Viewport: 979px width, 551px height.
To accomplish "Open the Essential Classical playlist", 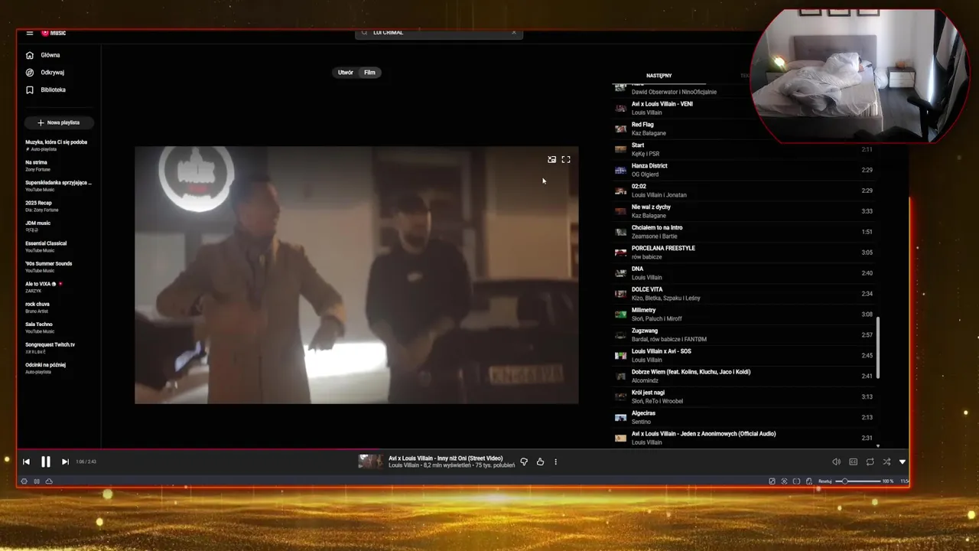I will [46, 246].
